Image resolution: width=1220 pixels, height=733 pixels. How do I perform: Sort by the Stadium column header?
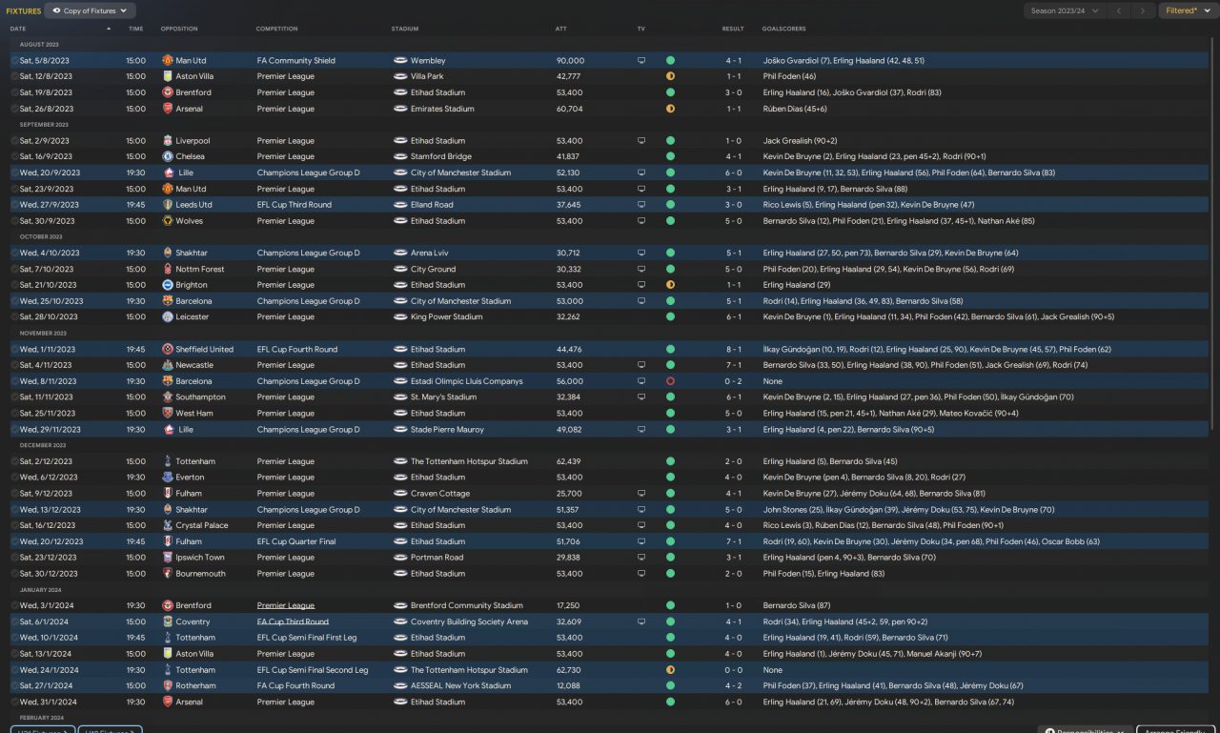[x=405, y=29]
